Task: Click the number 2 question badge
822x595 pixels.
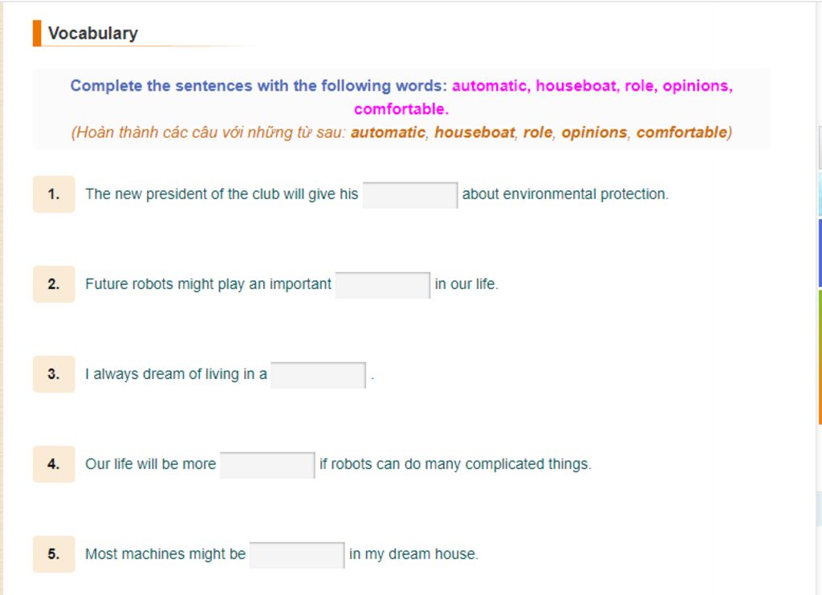Action: (x=54, y=284)
